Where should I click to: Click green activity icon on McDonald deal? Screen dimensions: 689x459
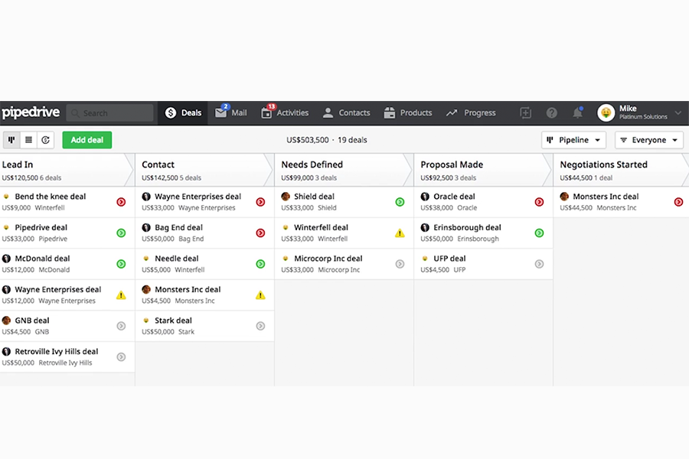[x=121, y=264]
